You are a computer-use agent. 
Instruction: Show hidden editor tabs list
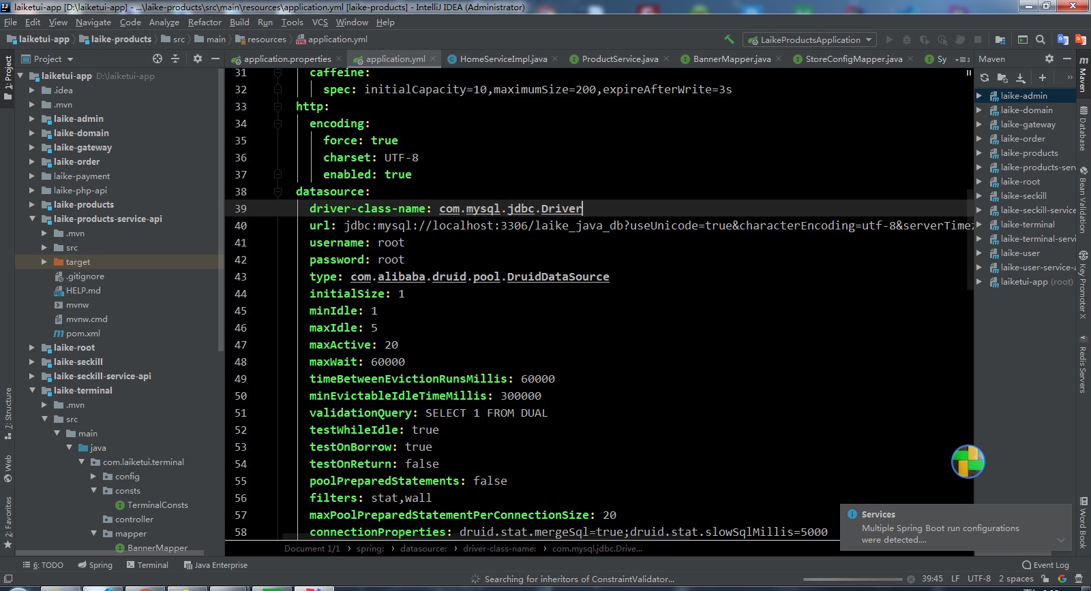click(x=962, y=59)
